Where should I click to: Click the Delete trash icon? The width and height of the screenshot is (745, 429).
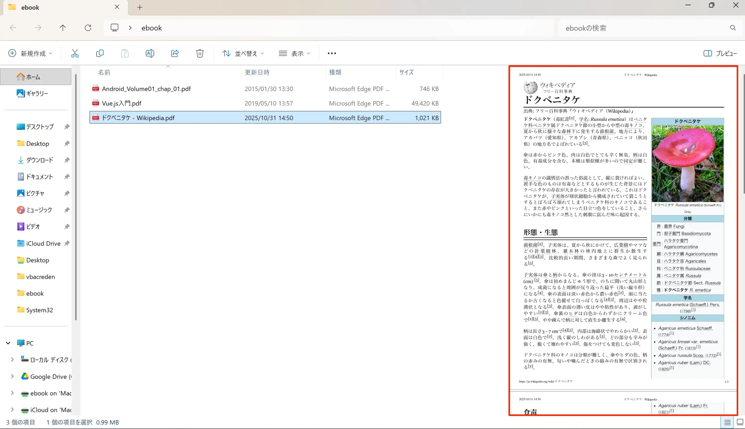coord(200,53)
